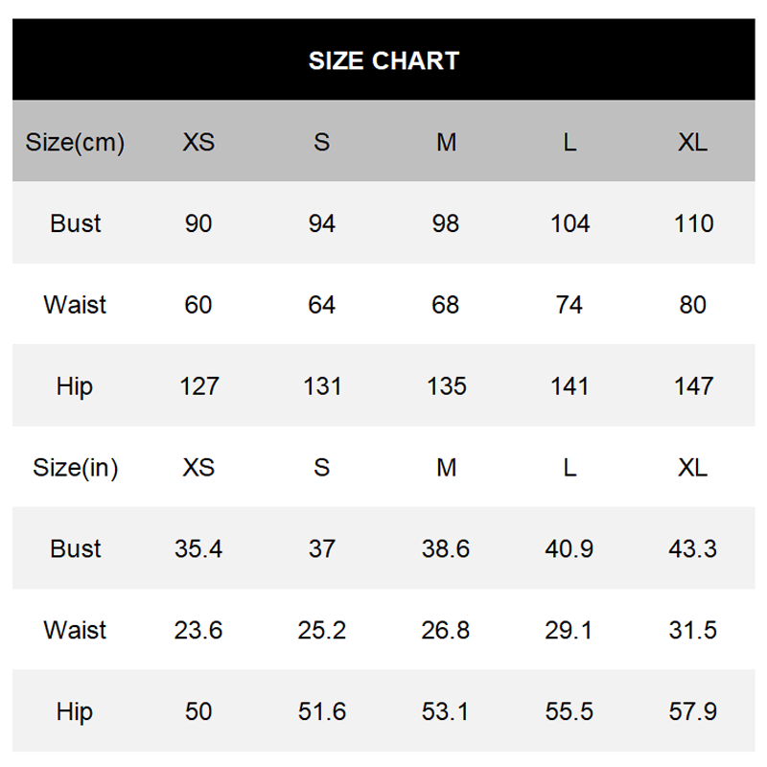Select the Size(cm) header label
The image size is (767, 767).
pyautogui.click(x=75, y=142)
